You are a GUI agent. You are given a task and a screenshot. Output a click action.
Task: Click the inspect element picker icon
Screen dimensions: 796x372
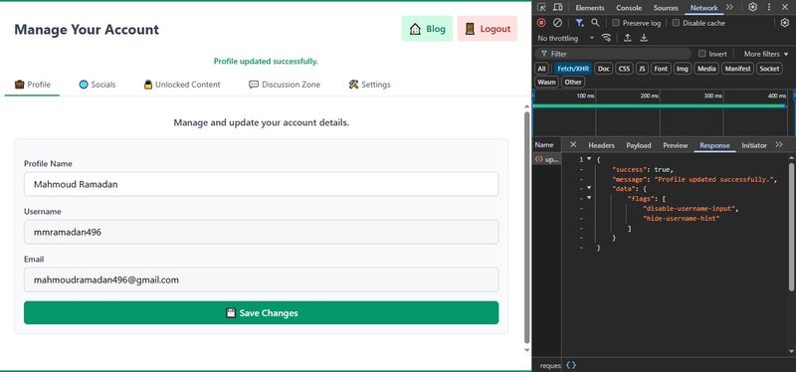point(541,7)
